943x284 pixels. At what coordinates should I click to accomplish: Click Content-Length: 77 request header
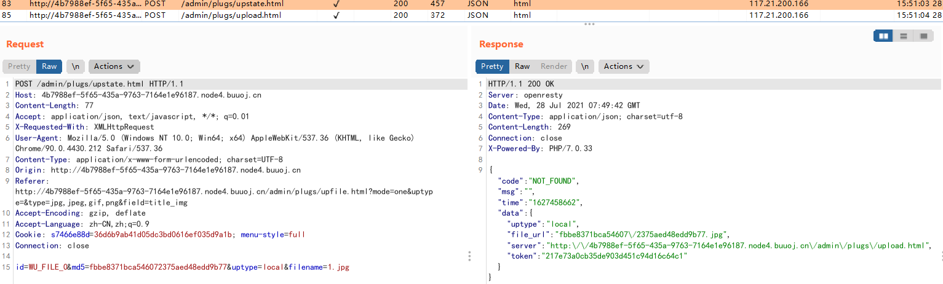coord(54,106)
